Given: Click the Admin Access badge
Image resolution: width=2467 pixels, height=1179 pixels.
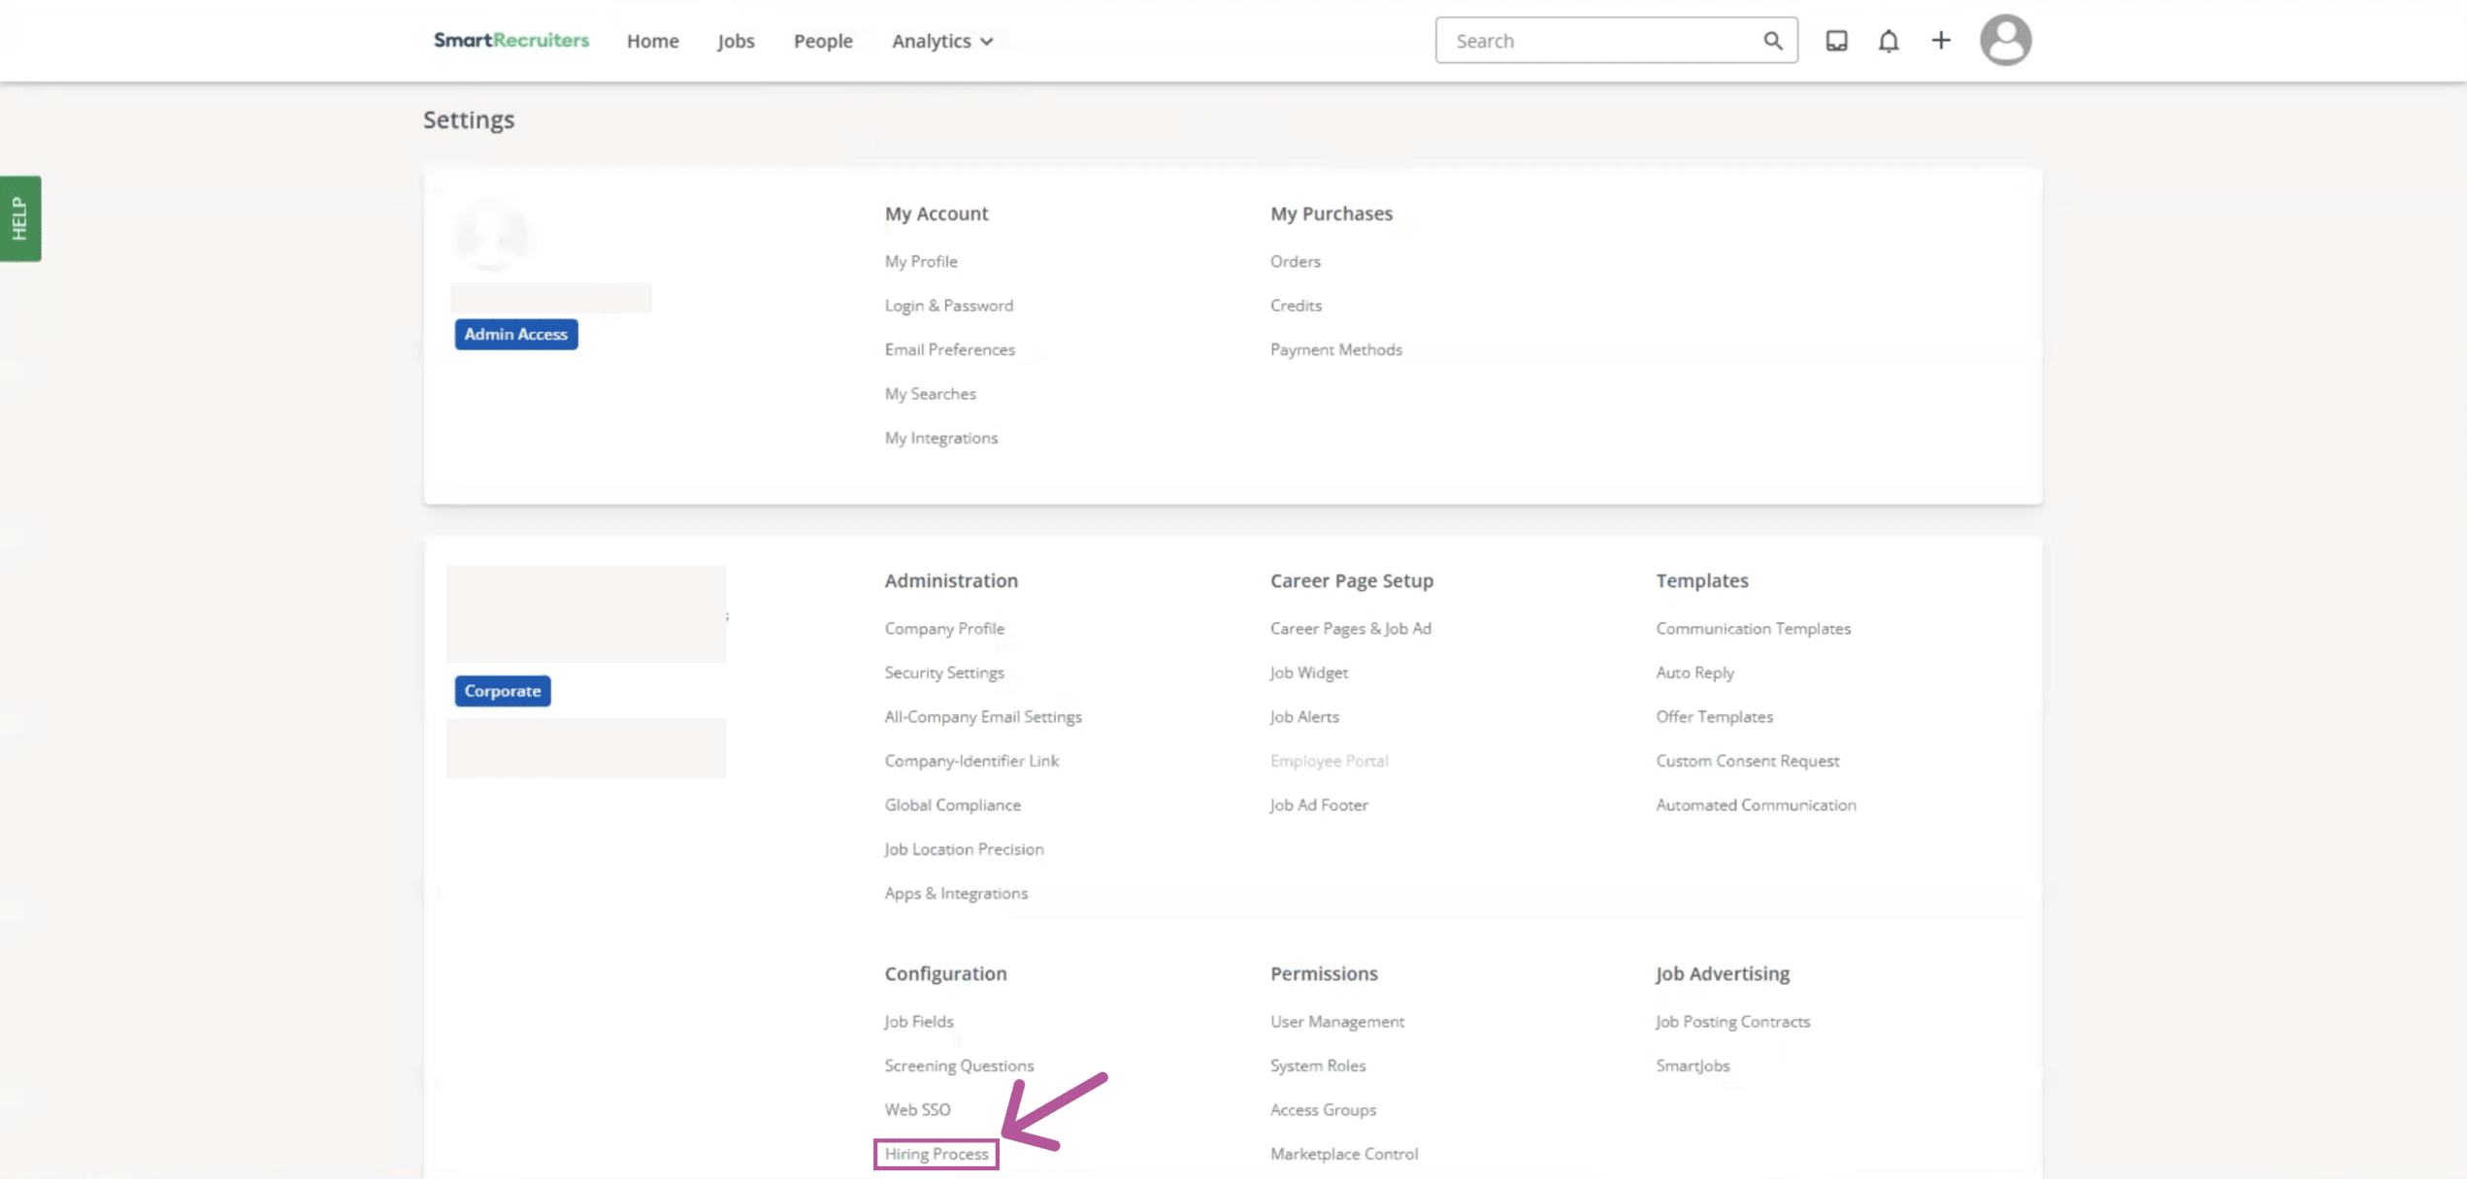Looking at the screenshot, I should [515, 334].
